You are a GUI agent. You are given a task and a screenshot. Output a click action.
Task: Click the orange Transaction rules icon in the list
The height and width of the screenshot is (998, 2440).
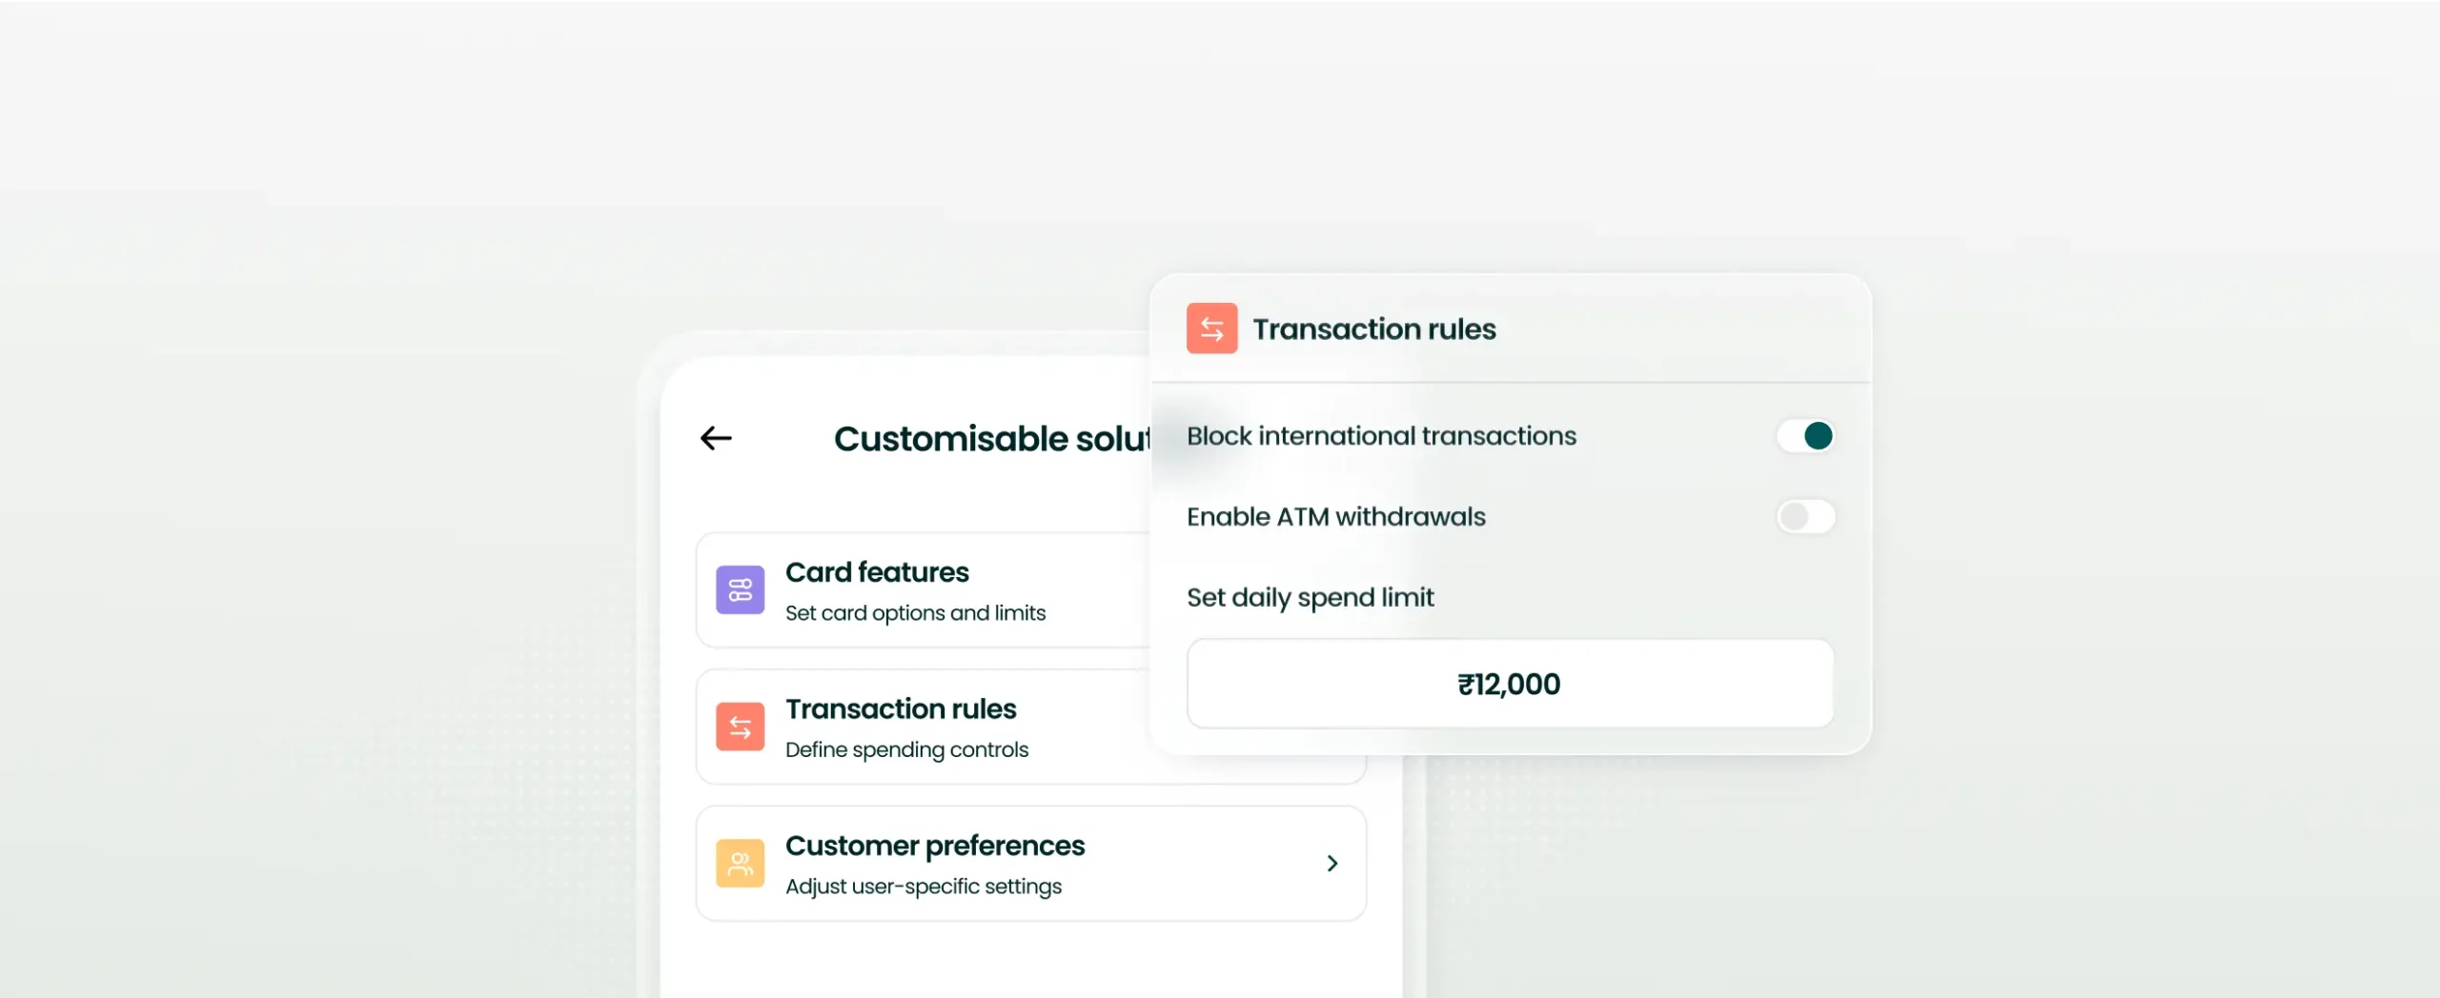739,727
